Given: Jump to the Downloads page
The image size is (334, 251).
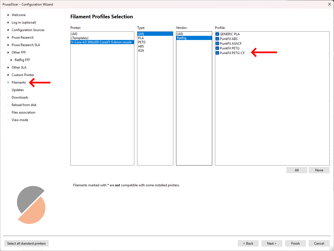Looking at the screenshot, I should [x=20, y=97].
